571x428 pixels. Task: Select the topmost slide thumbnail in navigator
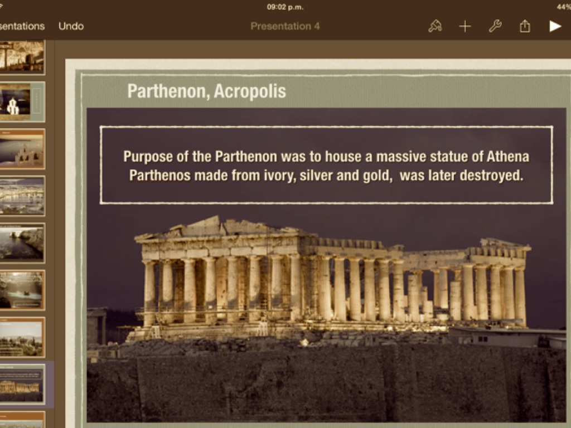point(22,56)
